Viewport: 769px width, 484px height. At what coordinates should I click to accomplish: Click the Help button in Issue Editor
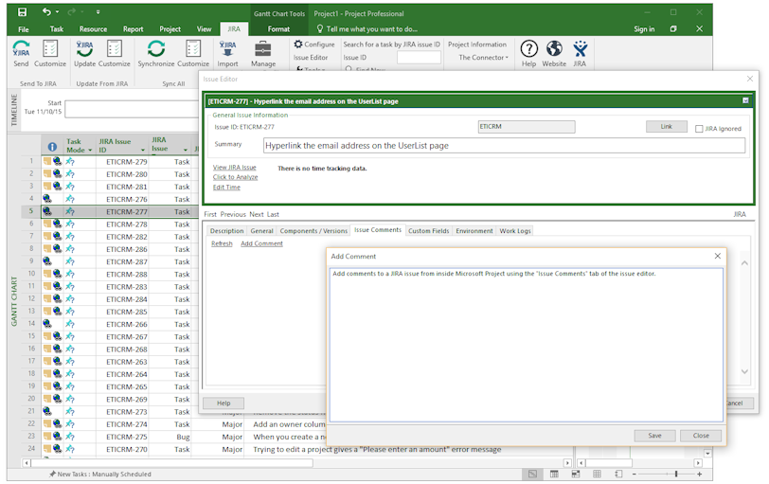click(x=224, y=403)
